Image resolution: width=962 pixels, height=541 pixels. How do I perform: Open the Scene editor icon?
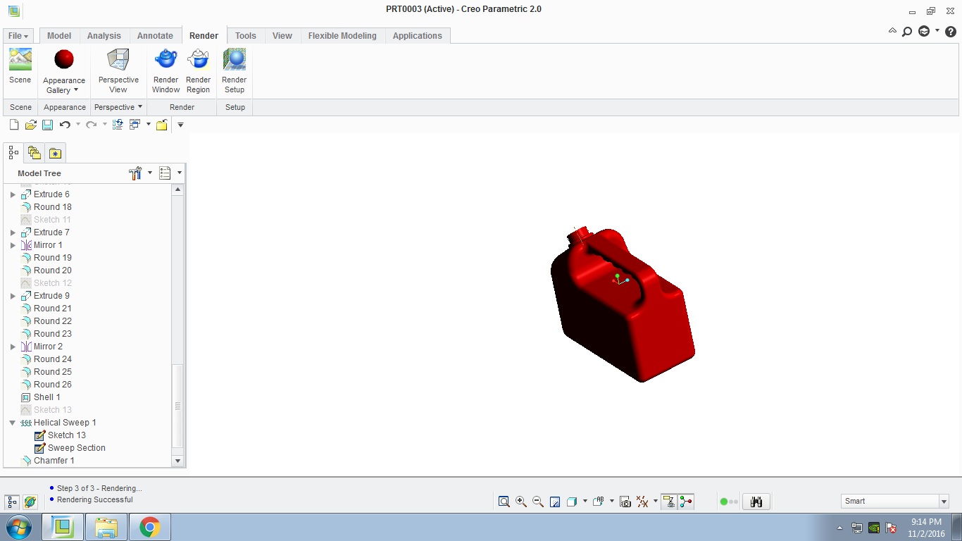(20, 59)
